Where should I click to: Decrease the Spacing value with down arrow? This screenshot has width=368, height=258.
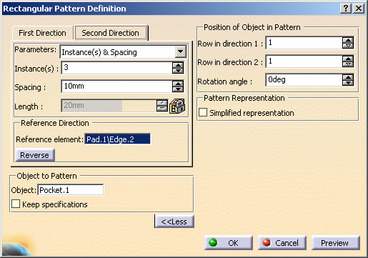click(178, 89)
